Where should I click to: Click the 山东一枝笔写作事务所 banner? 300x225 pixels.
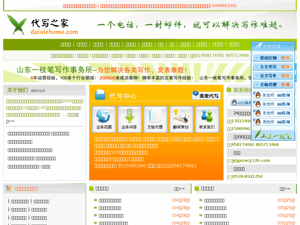tap(127, 73)
